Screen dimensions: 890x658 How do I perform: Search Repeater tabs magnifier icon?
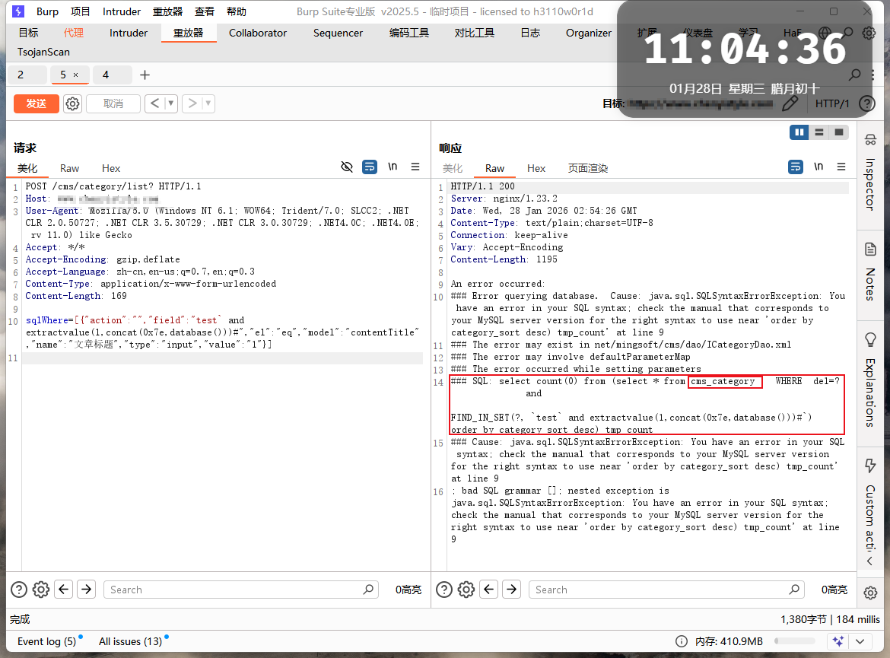pos(854,75)
